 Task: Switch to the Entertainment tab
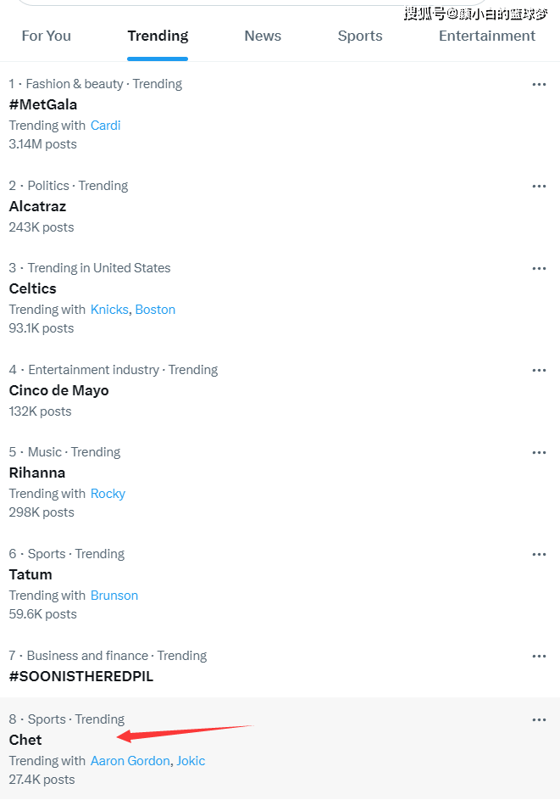[x=487, y=36]
